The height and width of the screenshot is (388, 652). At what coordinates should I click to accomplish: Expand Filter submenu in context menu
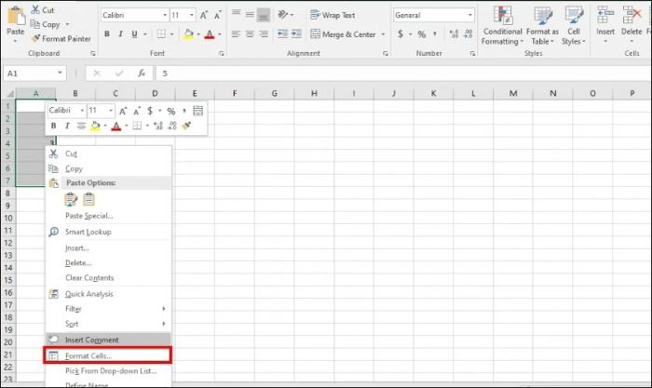pyautogui.click(x=108, y=309)
